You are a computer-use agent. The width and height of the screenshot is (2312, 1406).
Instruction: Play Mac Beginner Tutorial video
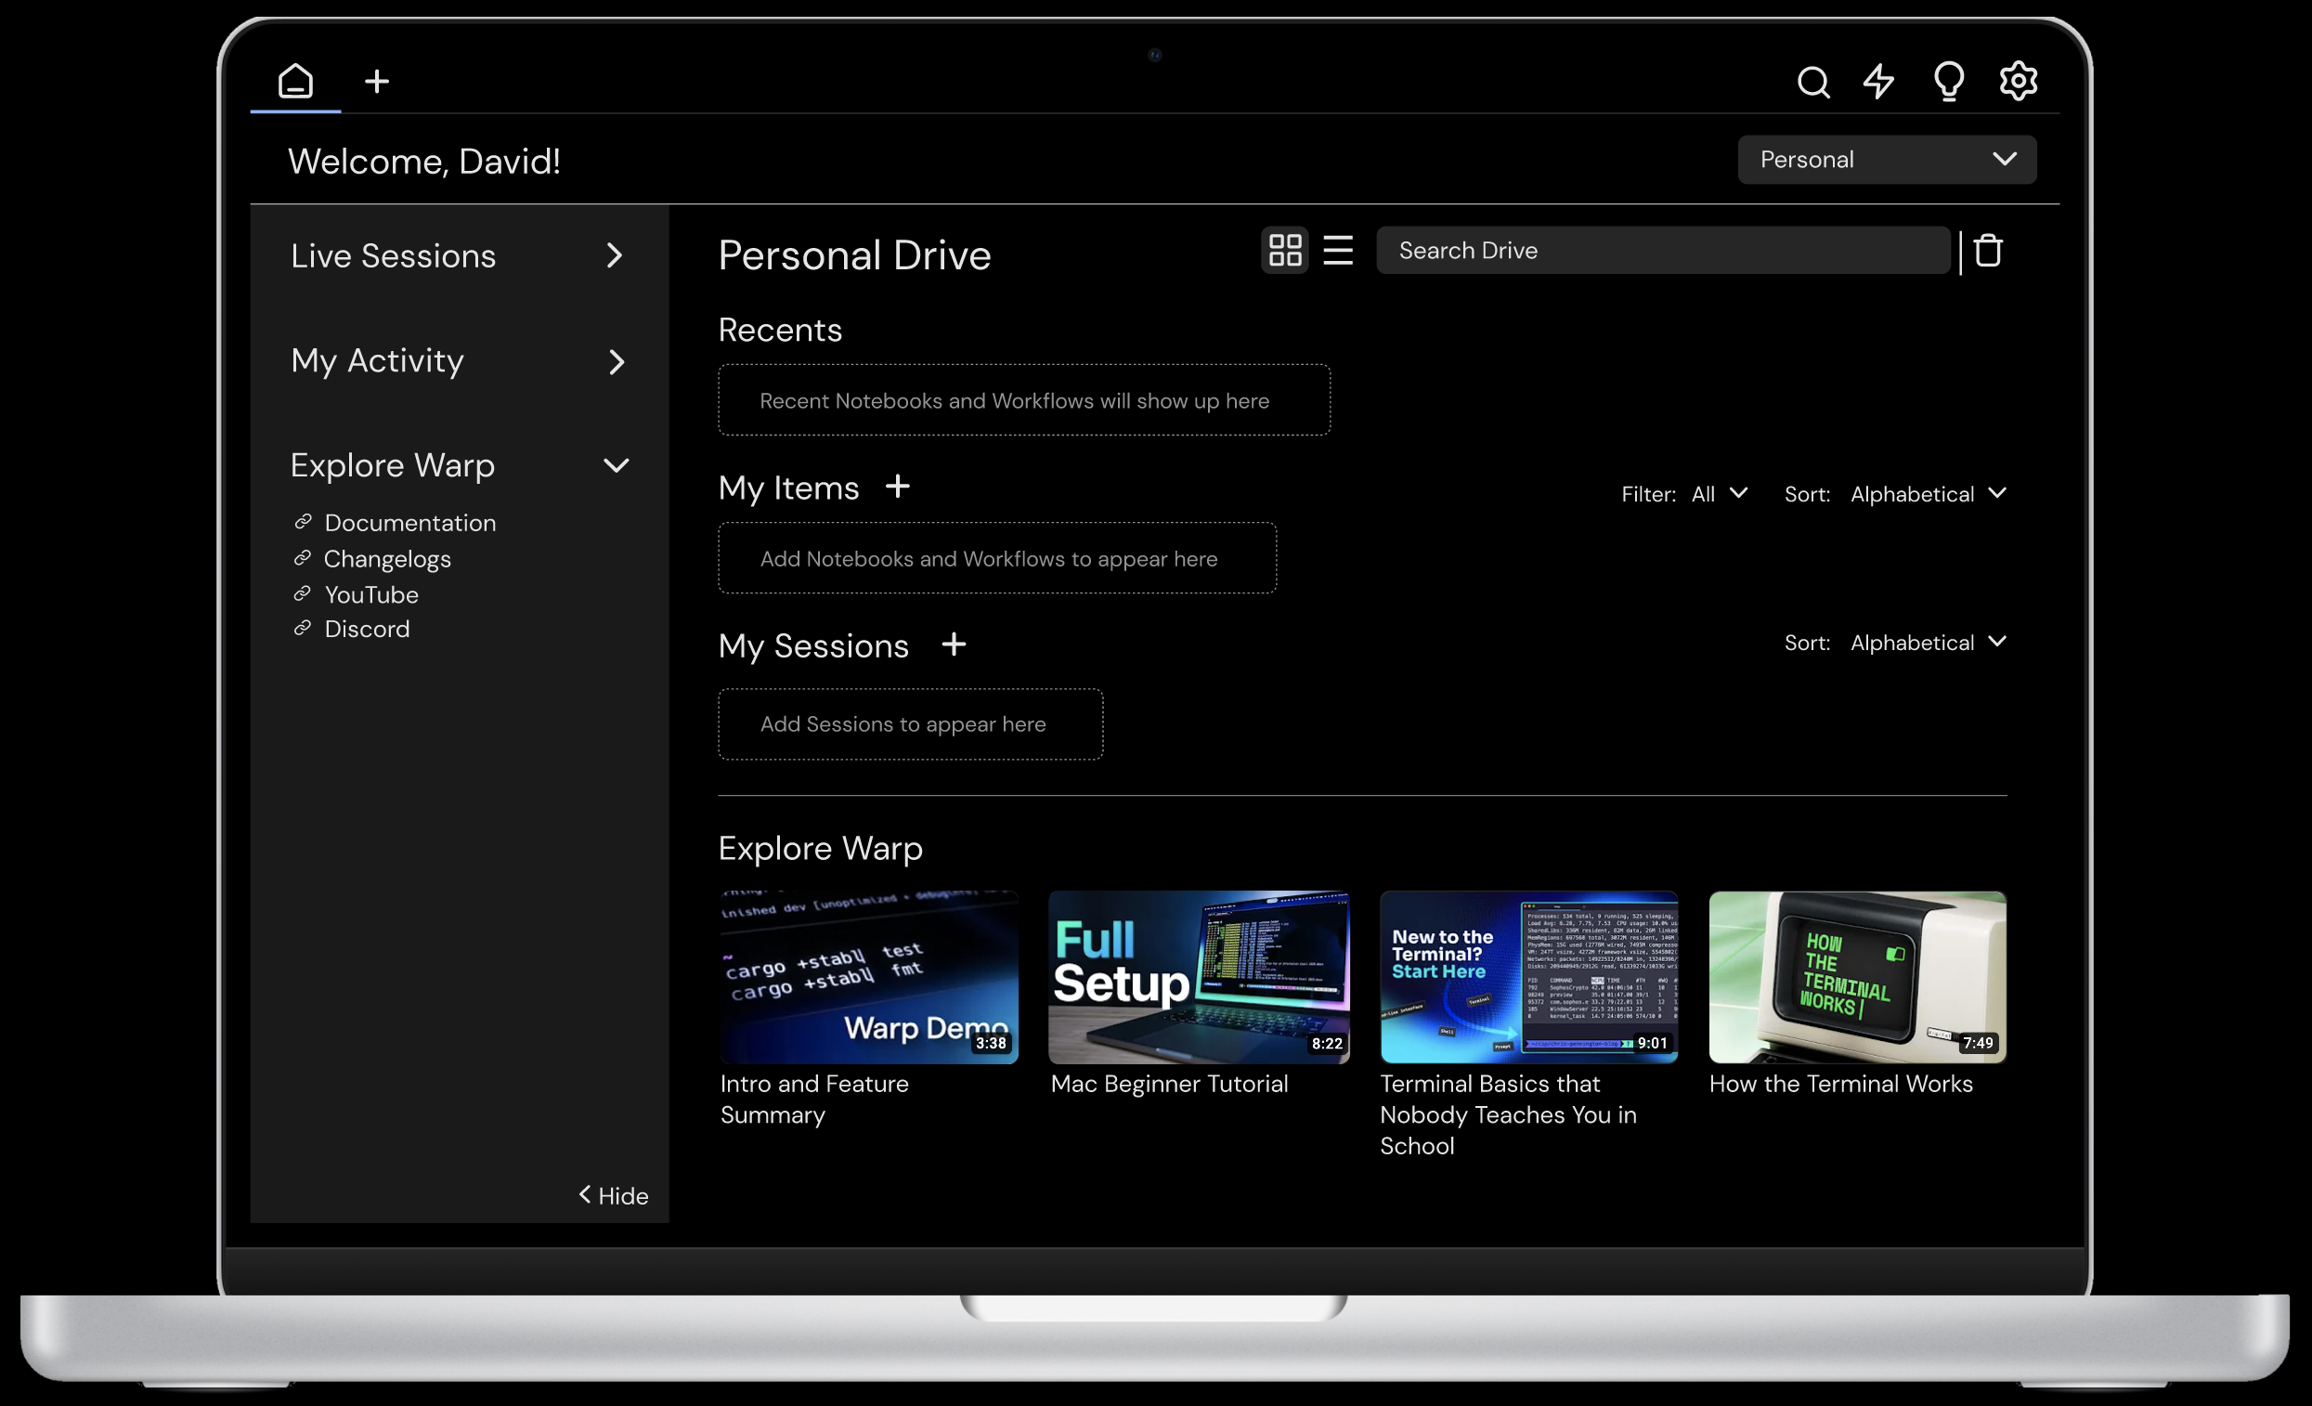pyautogui.click(x=1199, y=977)
